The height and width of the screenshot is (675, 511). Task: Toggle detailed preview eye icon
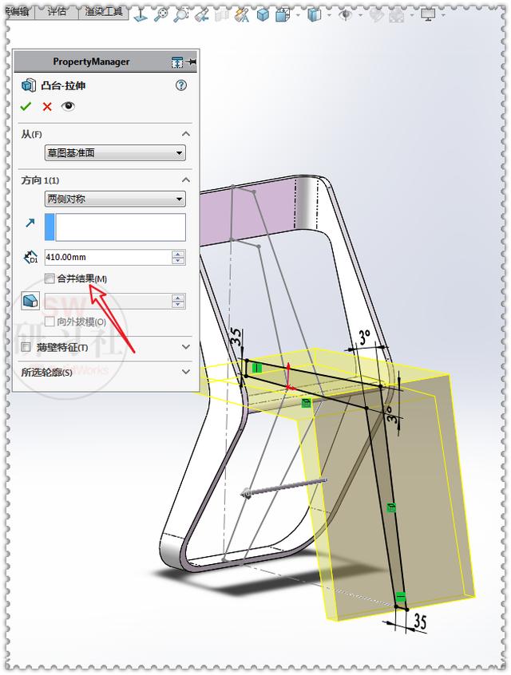coord(68,106)
